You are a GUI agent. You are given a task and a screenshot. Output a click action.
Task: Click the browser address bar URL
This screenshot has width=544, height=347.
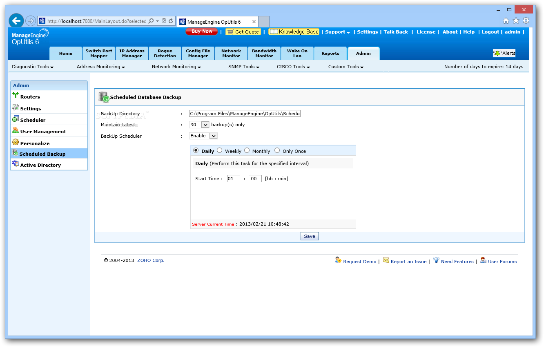pyautogui.click(x=97, y=21)
